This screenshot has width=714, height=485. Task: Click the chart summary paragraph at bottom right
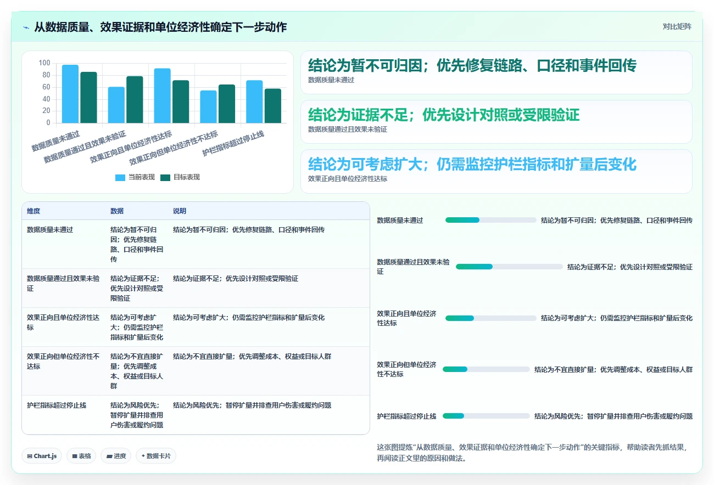532,453
